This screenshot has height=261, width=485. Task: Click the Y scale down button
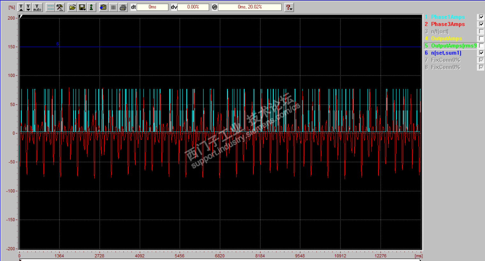(28, 7)
